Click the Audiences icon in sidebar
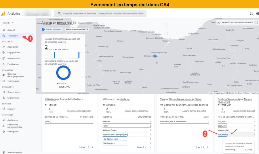 4,120
